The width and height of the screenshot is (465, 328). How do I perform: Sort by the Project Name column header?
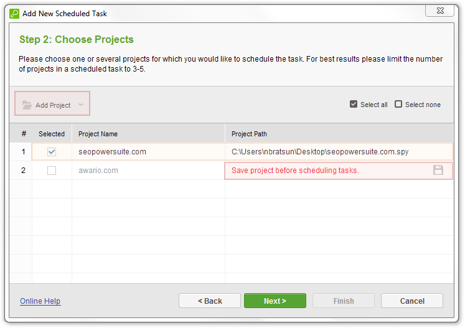click(x=98, y=134)
